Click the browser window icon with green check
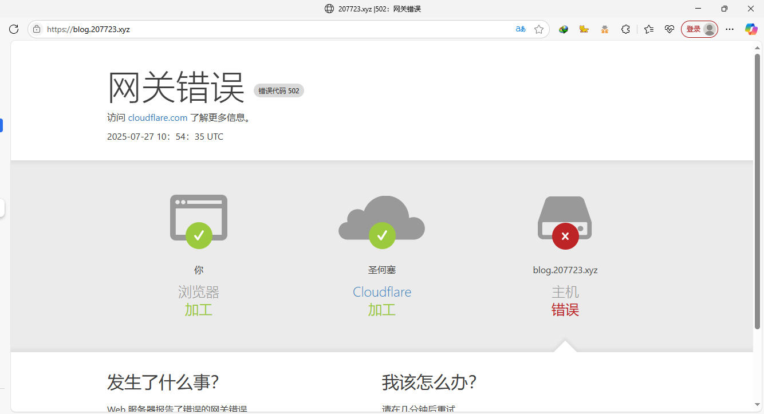Viewport: 764px width, 414px height. pyautogui.click(x=199, y=222)
